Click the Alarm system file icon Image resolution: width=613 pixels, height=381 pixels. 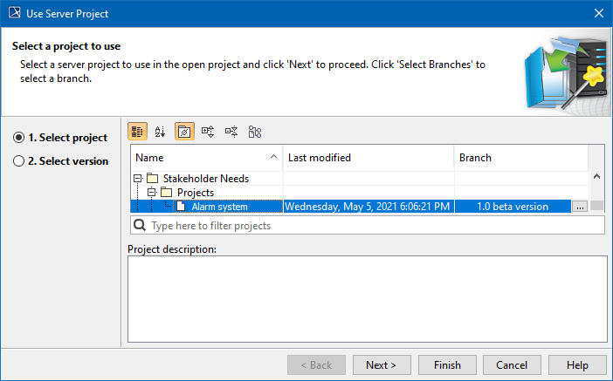coord(181,207)
